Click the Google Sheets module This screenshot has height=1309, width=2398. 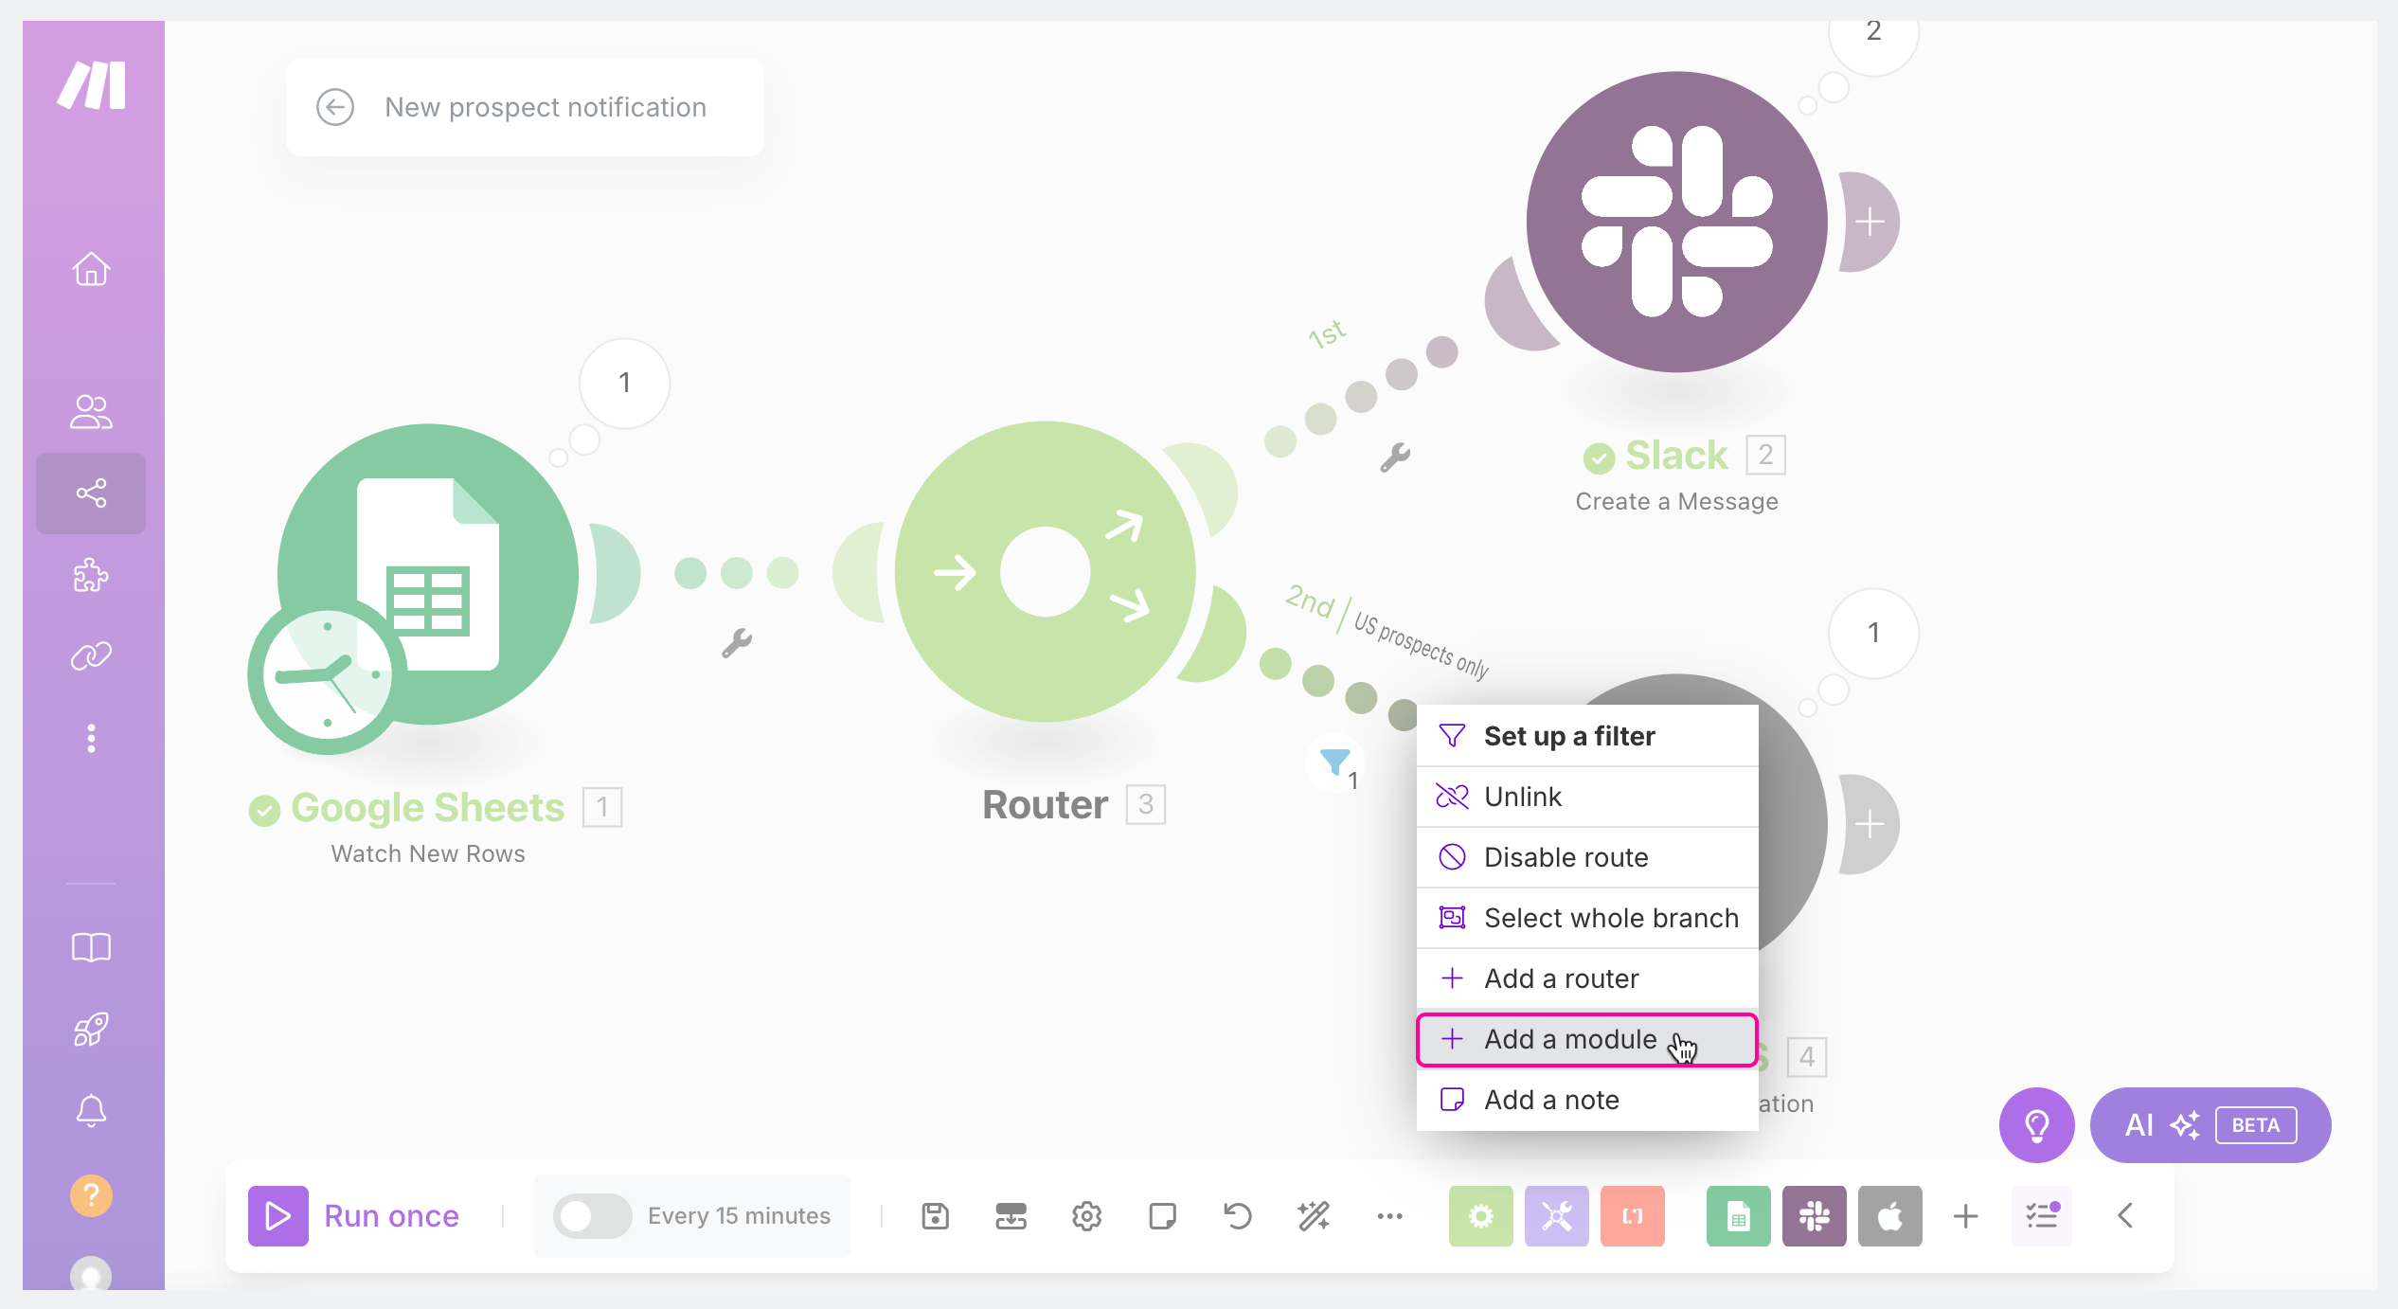pyautogui.click(x=428, y=574)
